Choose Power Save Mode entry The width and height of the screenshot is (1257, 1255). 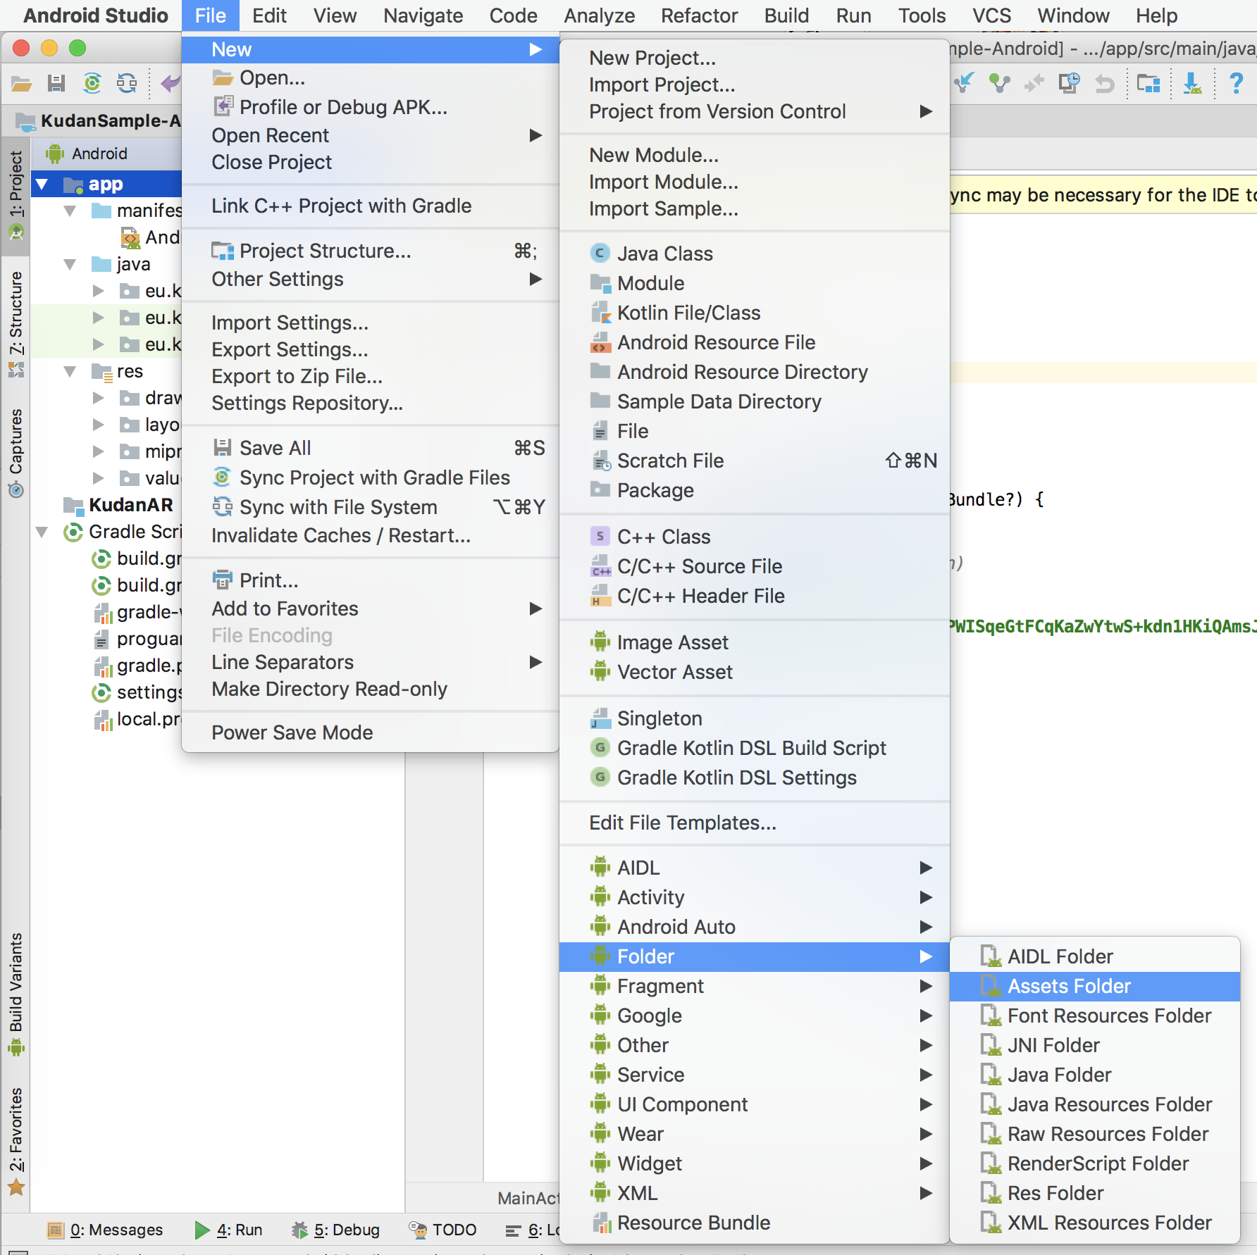pyautogui.click(x=370, y=732)
